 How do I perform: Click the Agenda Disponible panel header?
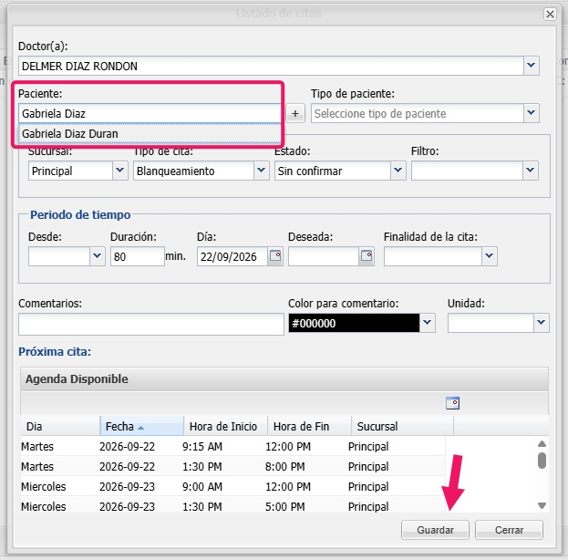point(284,379)
